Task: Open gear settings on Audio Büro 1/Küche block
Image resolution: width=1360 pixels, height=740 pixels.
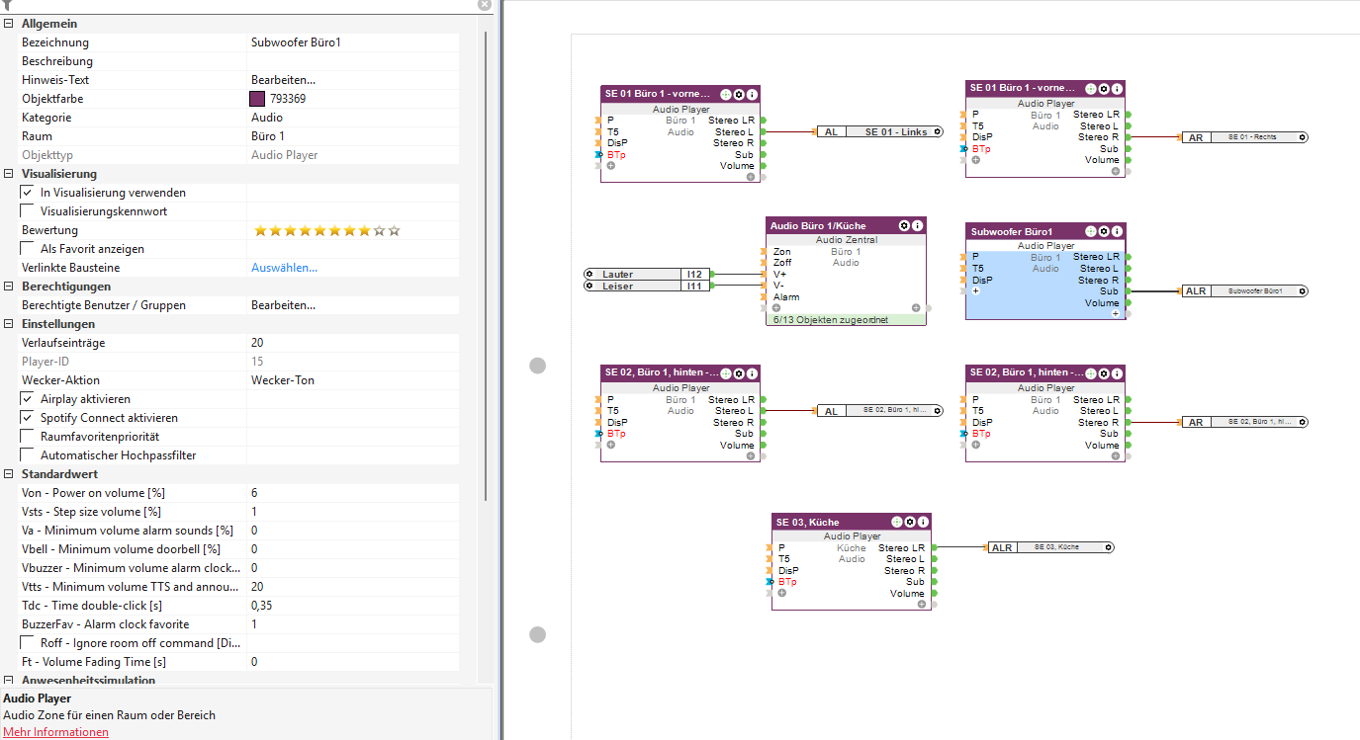Action: coord(904,225)
